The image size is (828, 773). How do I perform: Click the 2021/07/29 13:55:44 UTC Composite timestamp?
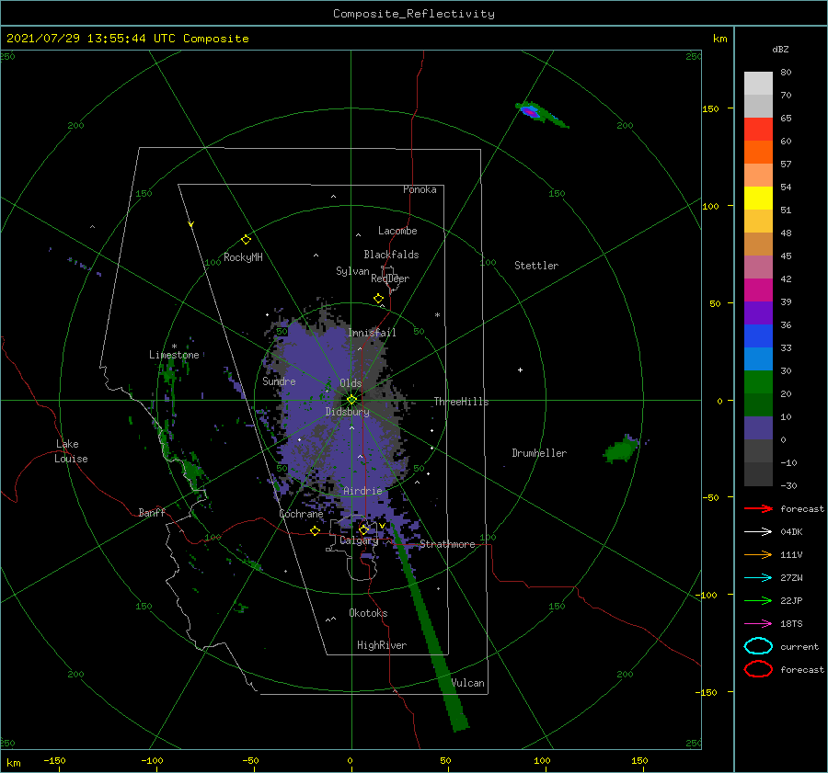[x=127, y=39]
